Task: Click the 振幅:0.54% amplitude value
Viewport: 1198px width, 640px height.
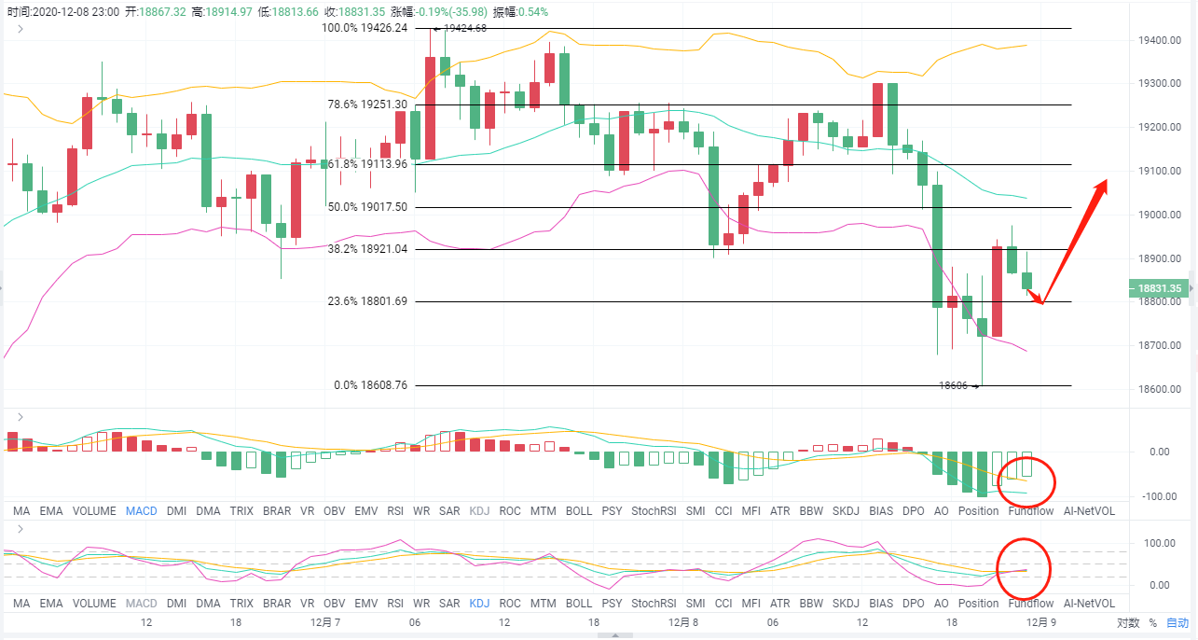Action: [520, 11]
